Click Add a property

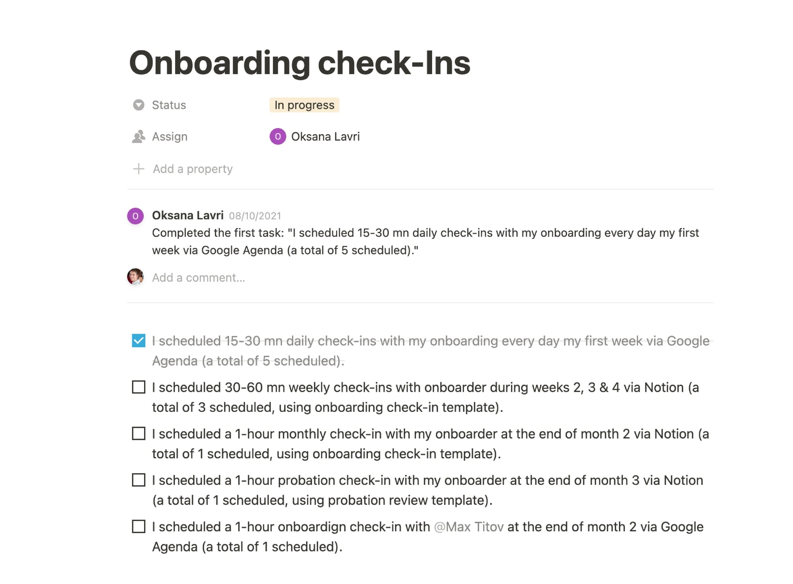point(193,169)
